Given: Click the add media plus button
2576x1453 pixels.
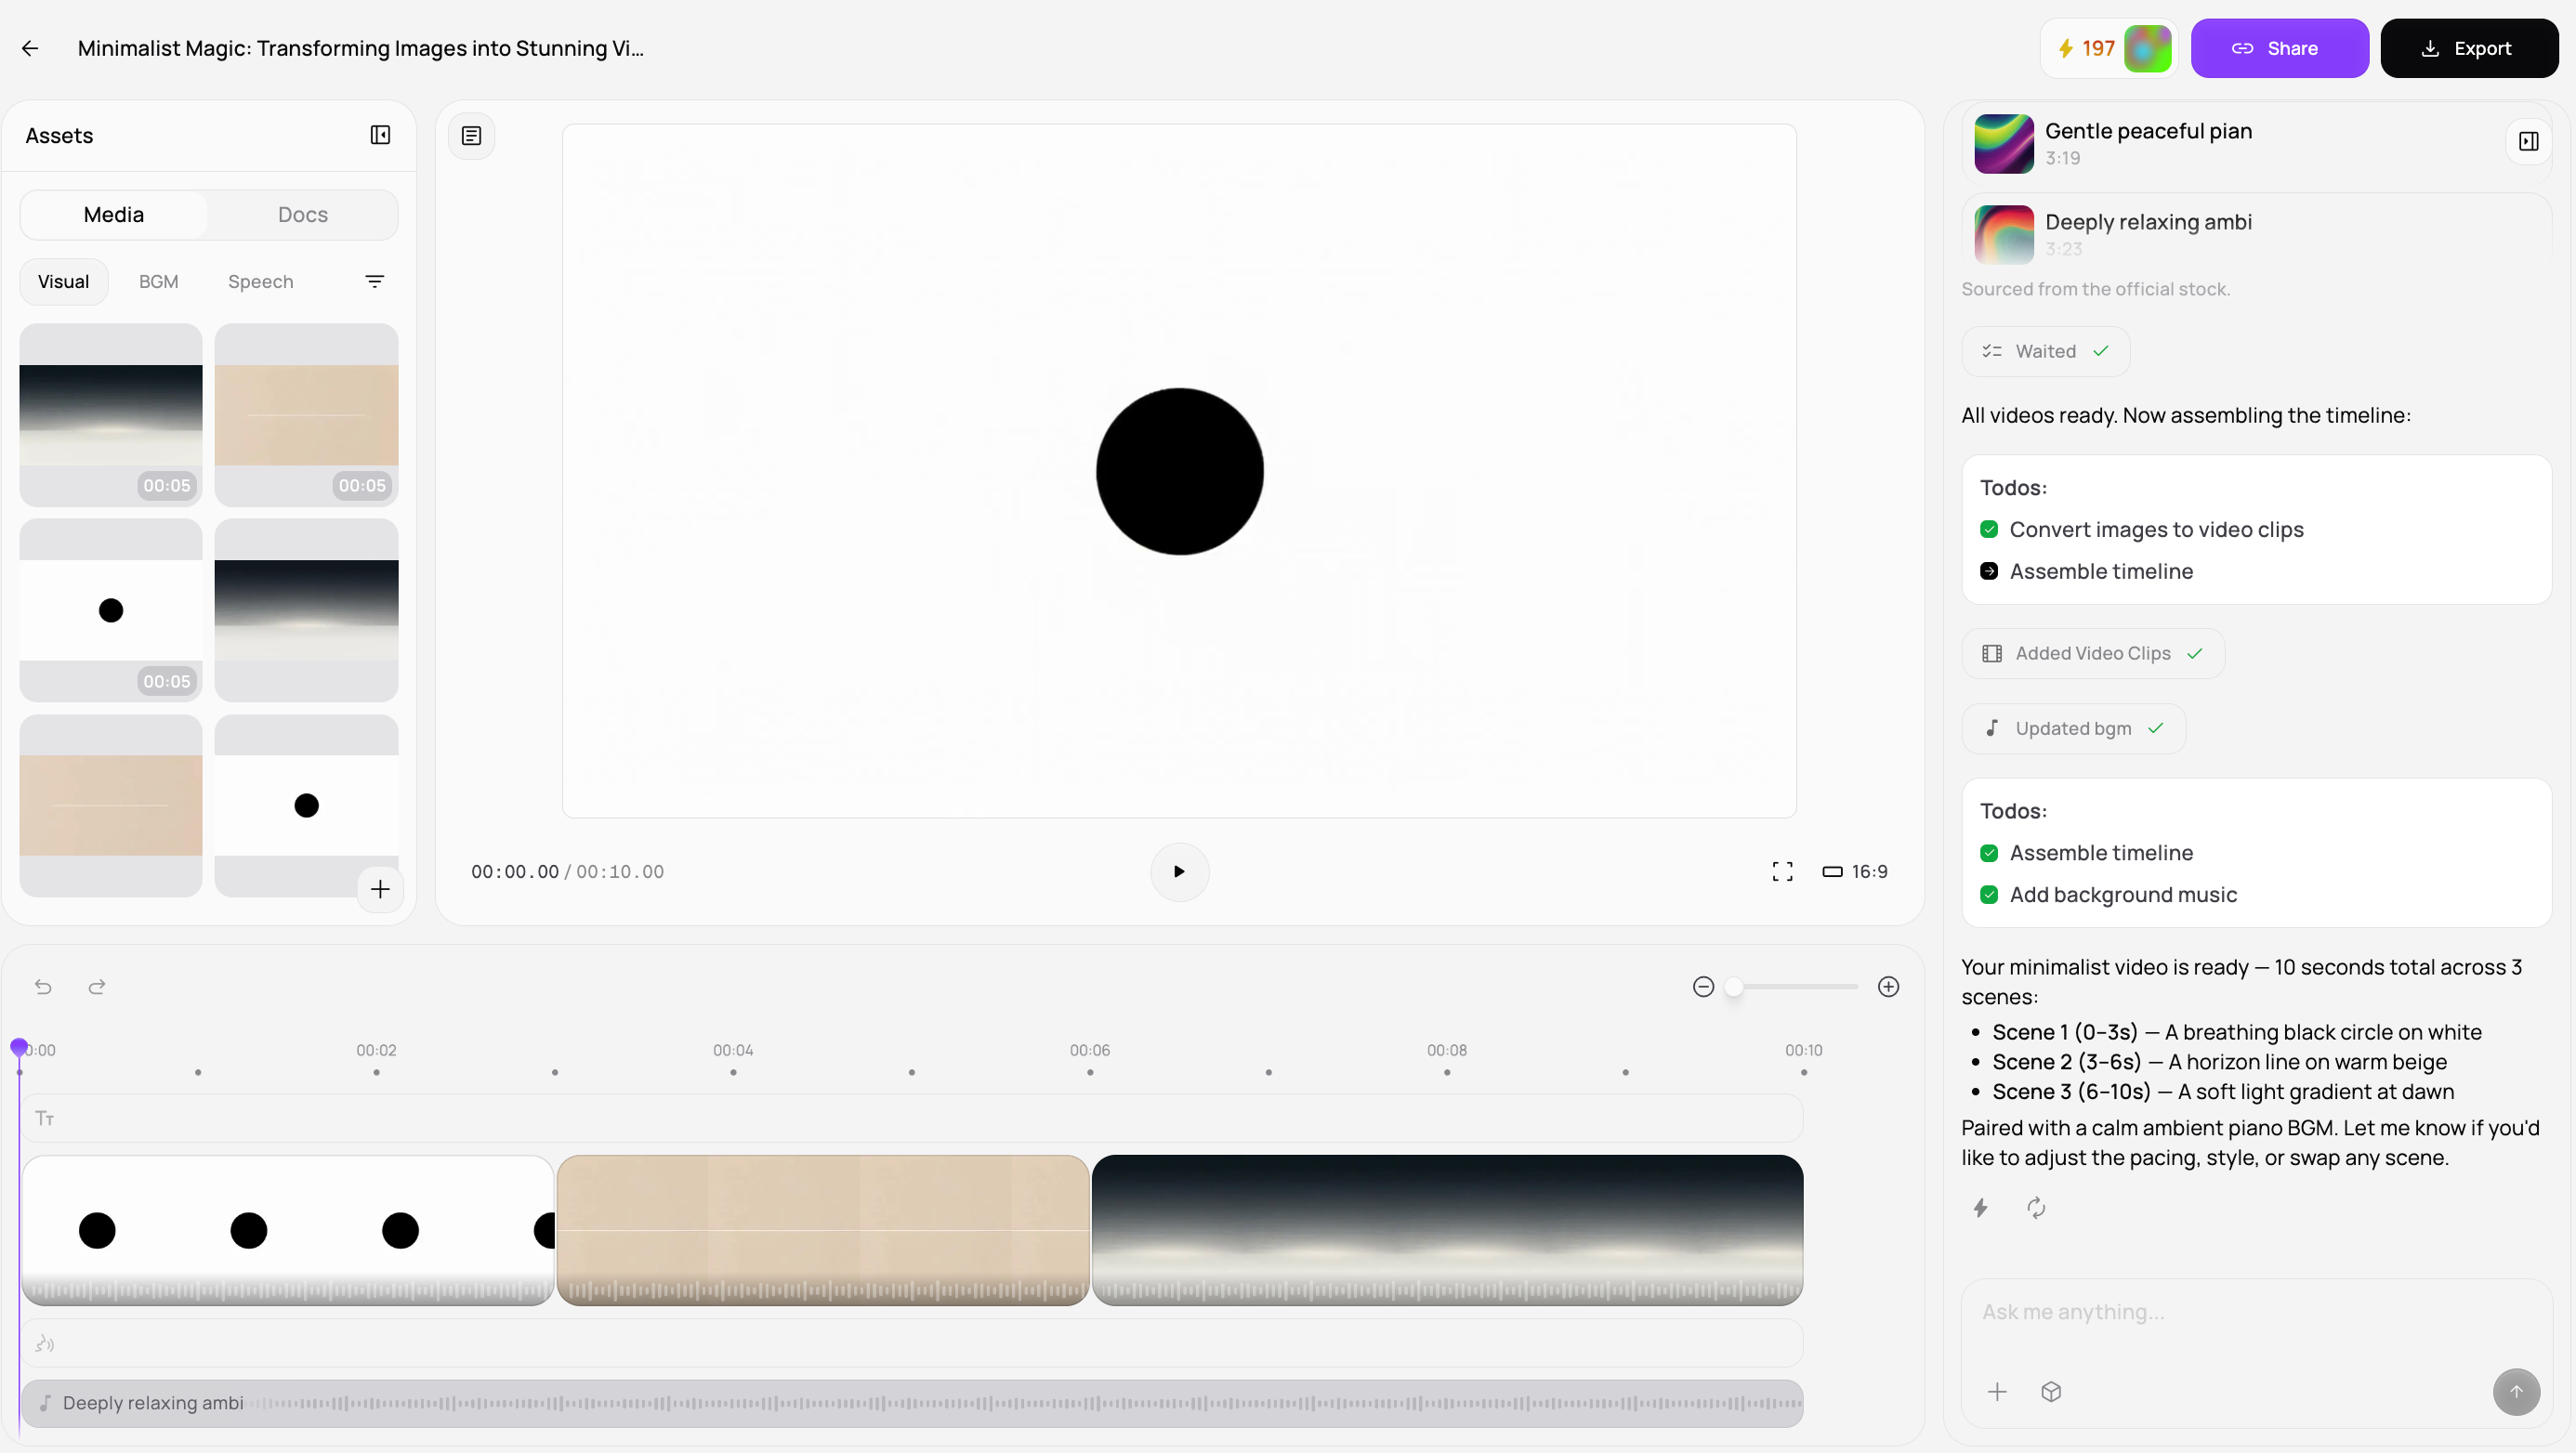Looking at the screenshot, I should [x=380, y=889].
